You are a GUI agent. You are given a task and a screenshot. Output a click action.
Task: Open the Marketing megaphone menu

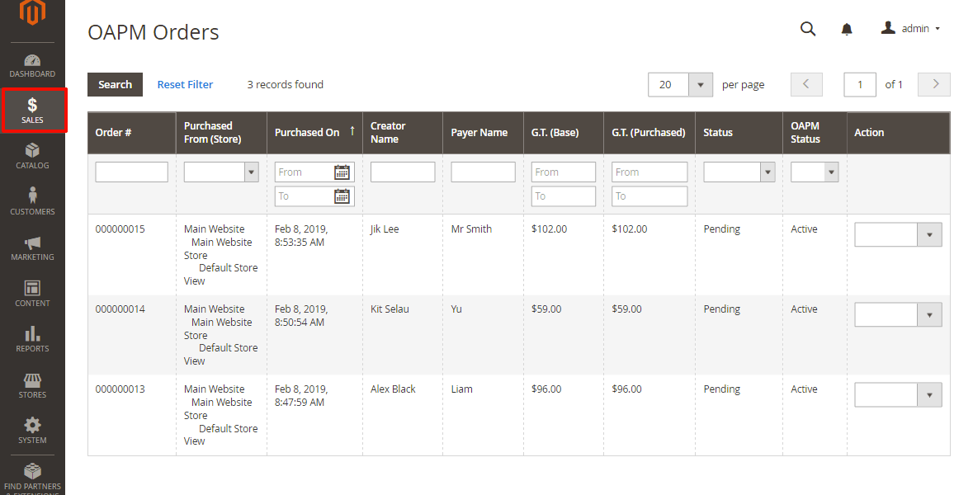(x=32, y=247)
